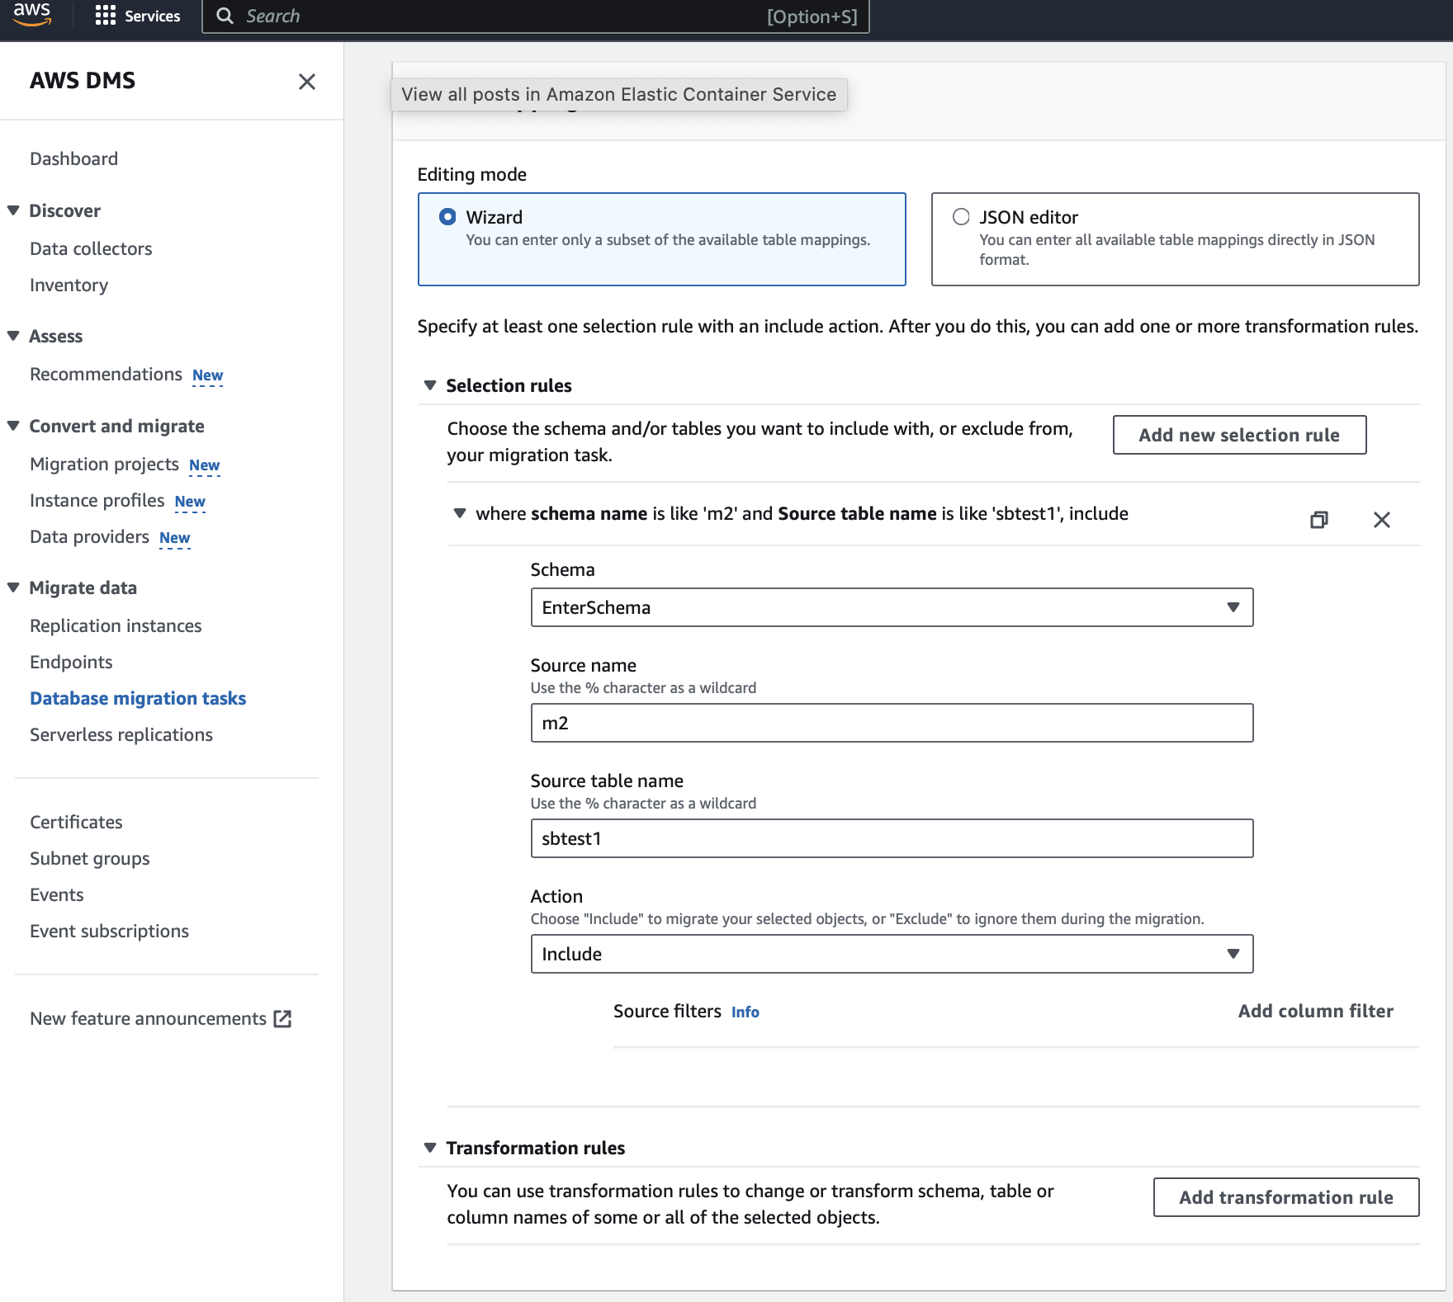Viewport: 1453px width, 1302px height.
Task: Open the Action Include dropdown
Action: (x=892, y=954)
